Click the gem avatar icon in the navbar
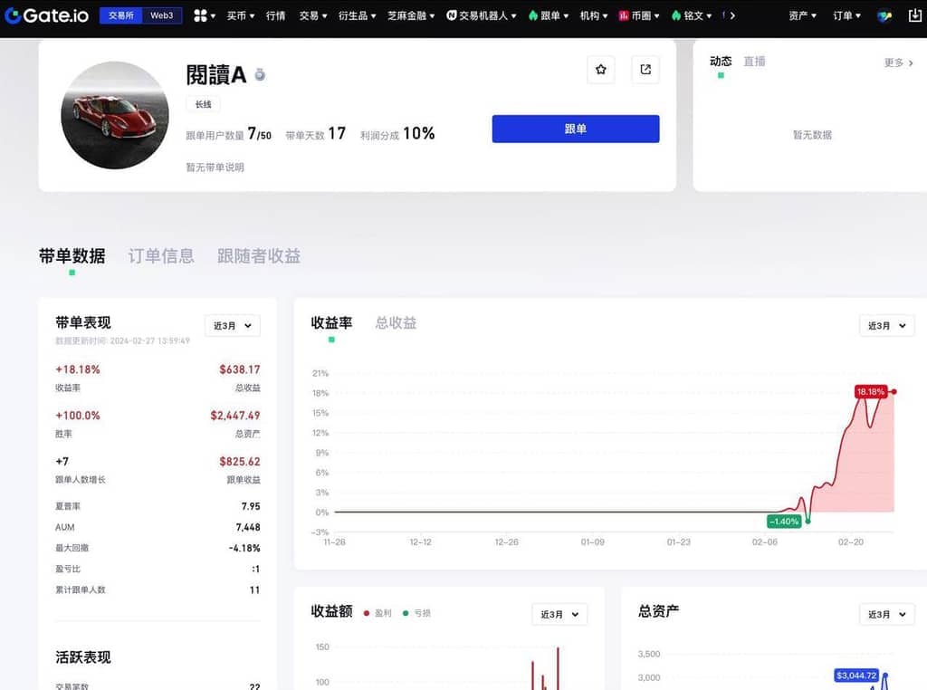This screenshot has width=927, height=690. pos(884,15)
